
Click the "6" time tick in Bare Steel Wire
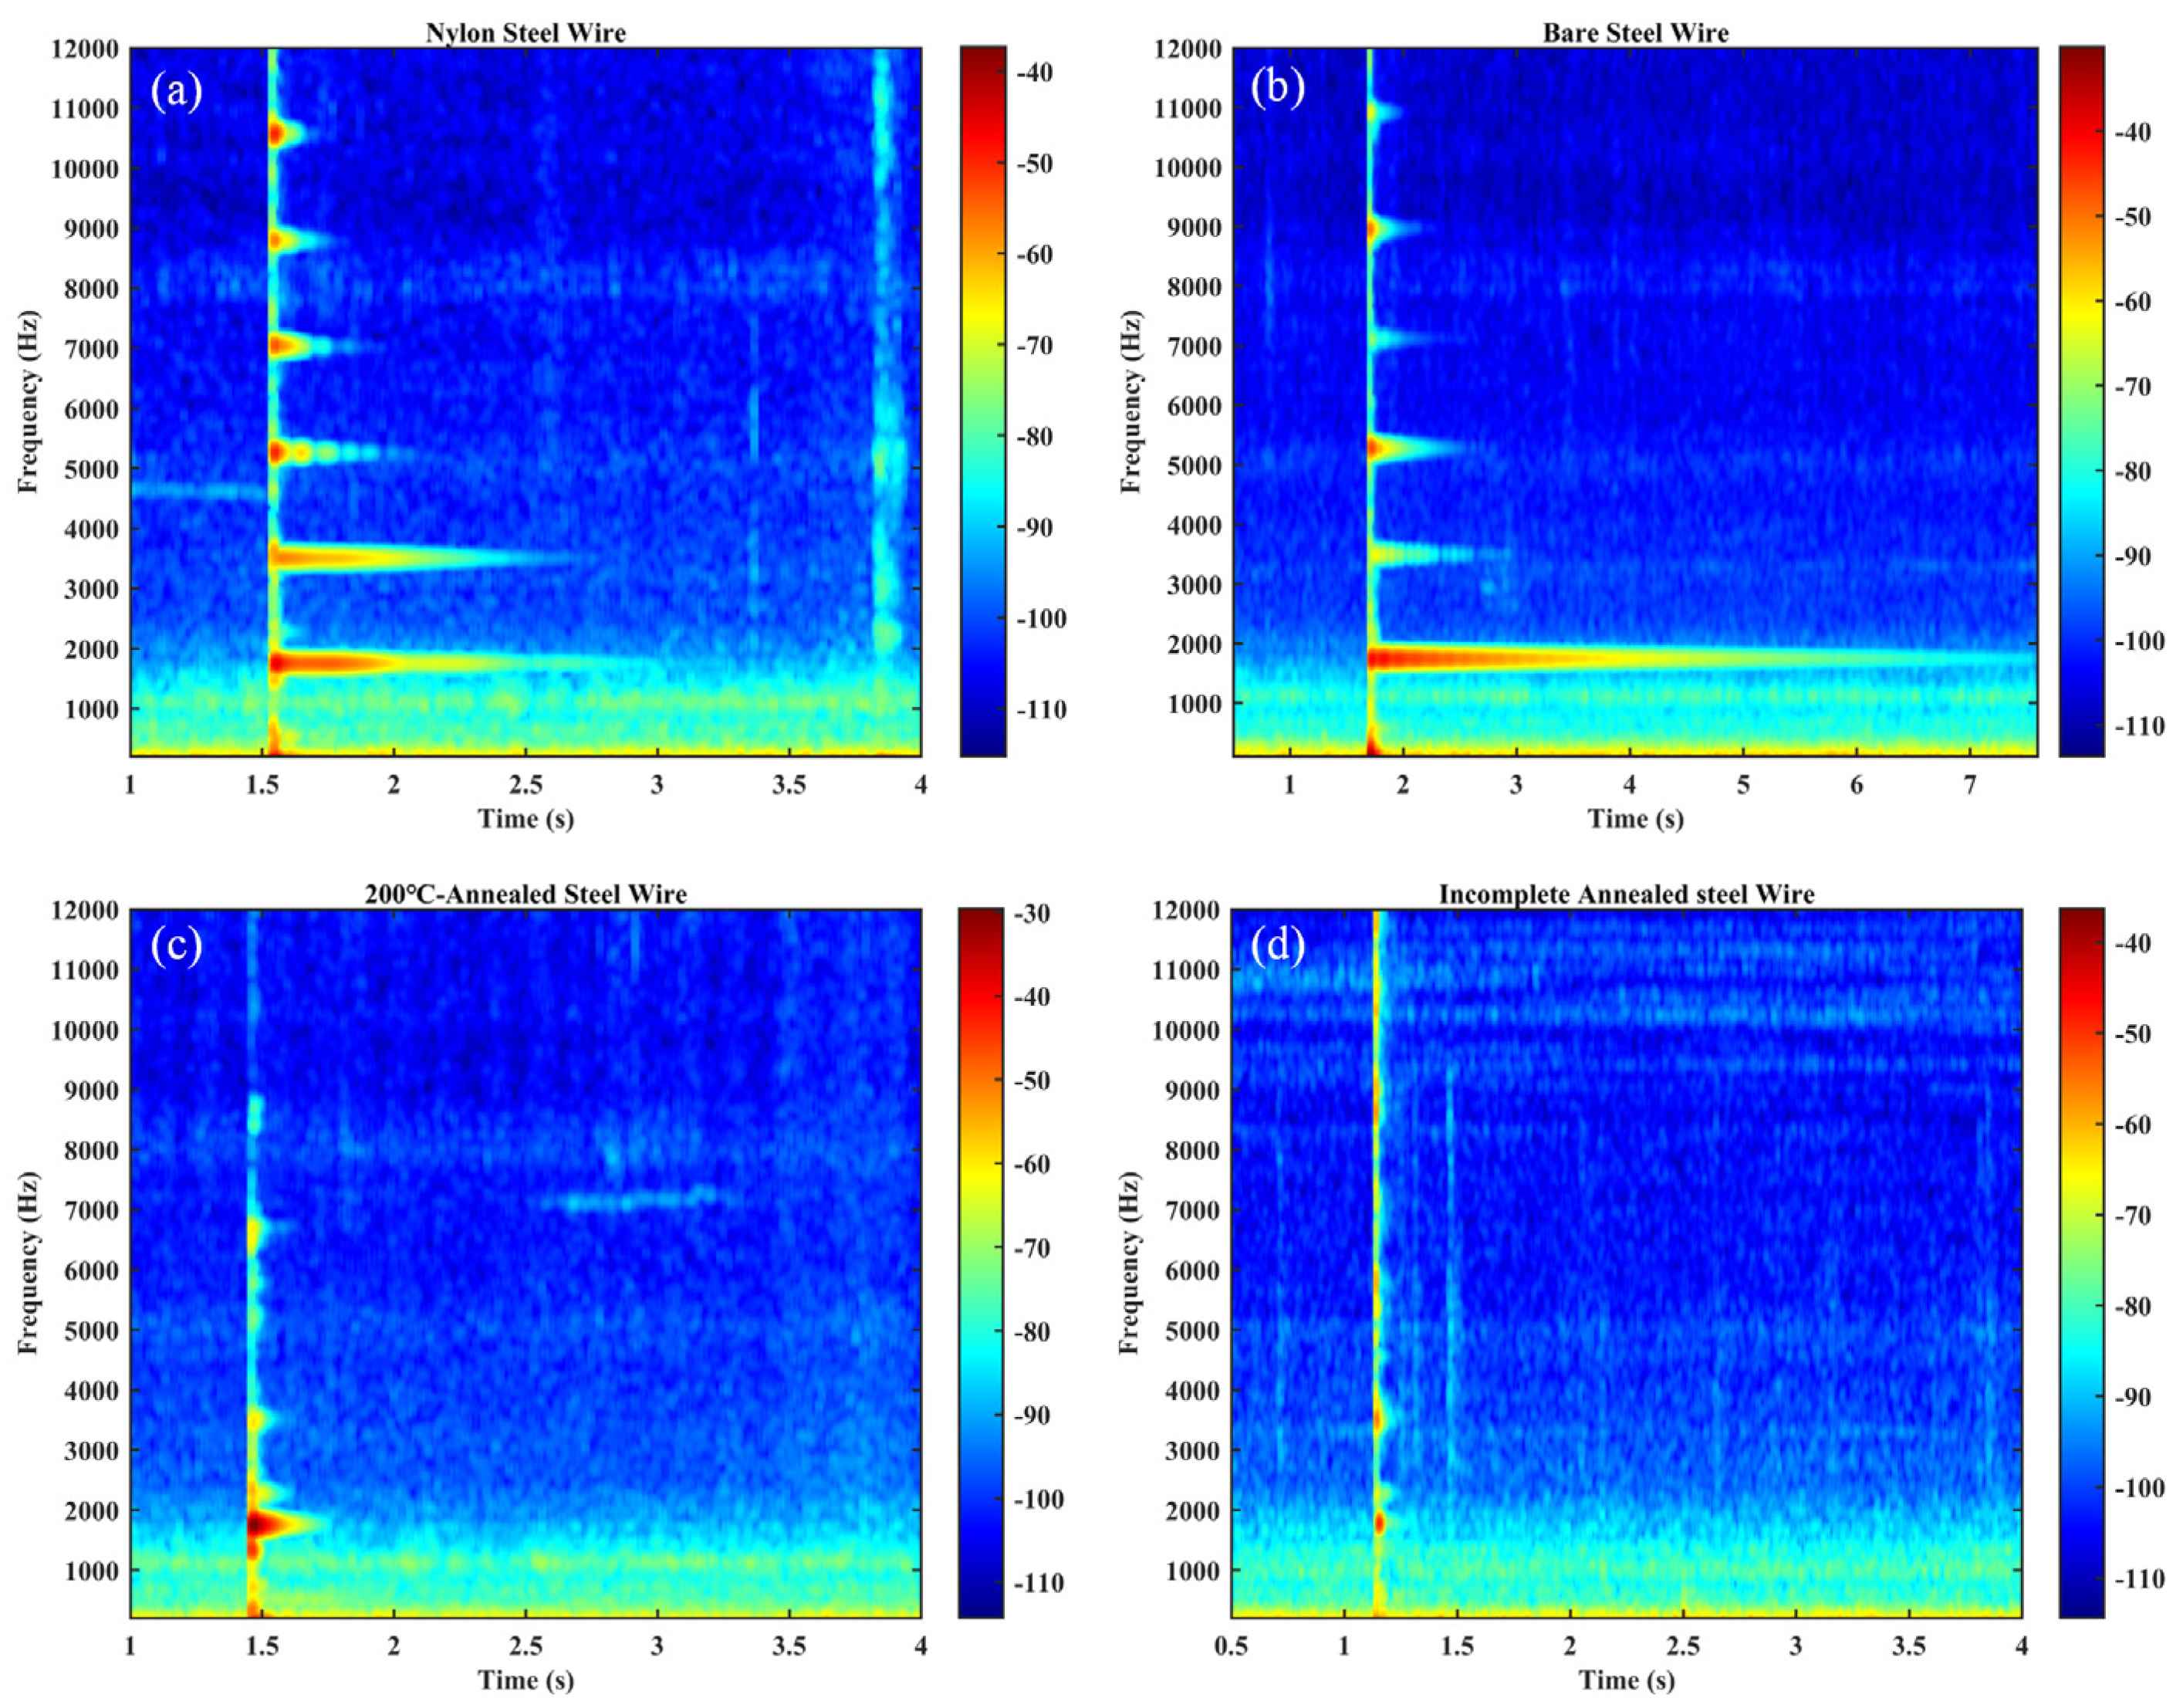click(1856, 785)
